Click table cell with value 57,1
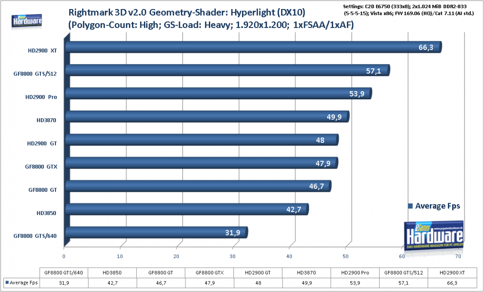This screenshot has width=484, height=292. (x=403, y=283)
